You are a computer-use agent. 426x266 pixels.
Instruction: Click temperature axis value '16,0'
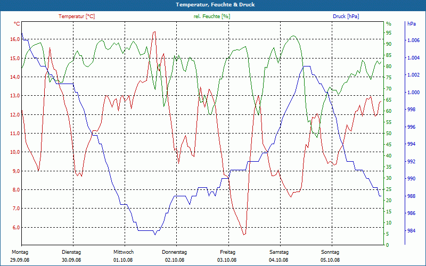[15, 39]
